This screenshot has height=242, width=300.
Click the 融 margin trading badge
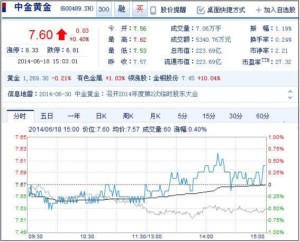[122, 9]
